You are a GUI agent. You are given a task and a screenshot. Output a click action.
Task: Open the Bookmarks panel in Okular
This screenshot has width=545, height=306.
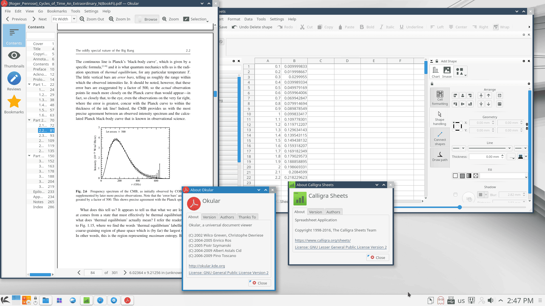point(14,105)
